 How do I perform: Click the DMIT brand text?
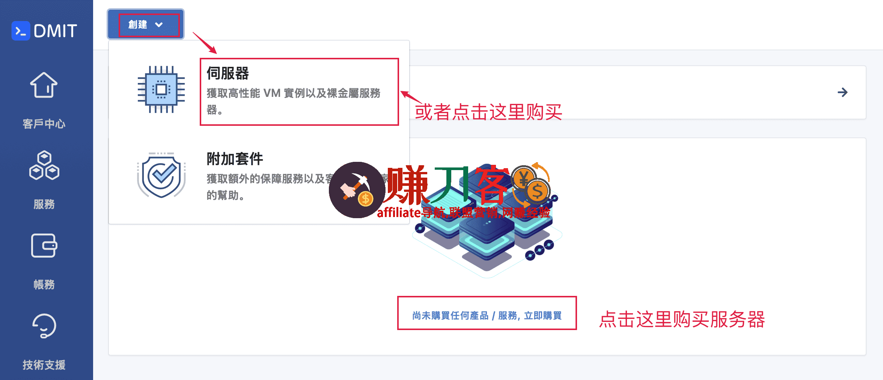55,31
